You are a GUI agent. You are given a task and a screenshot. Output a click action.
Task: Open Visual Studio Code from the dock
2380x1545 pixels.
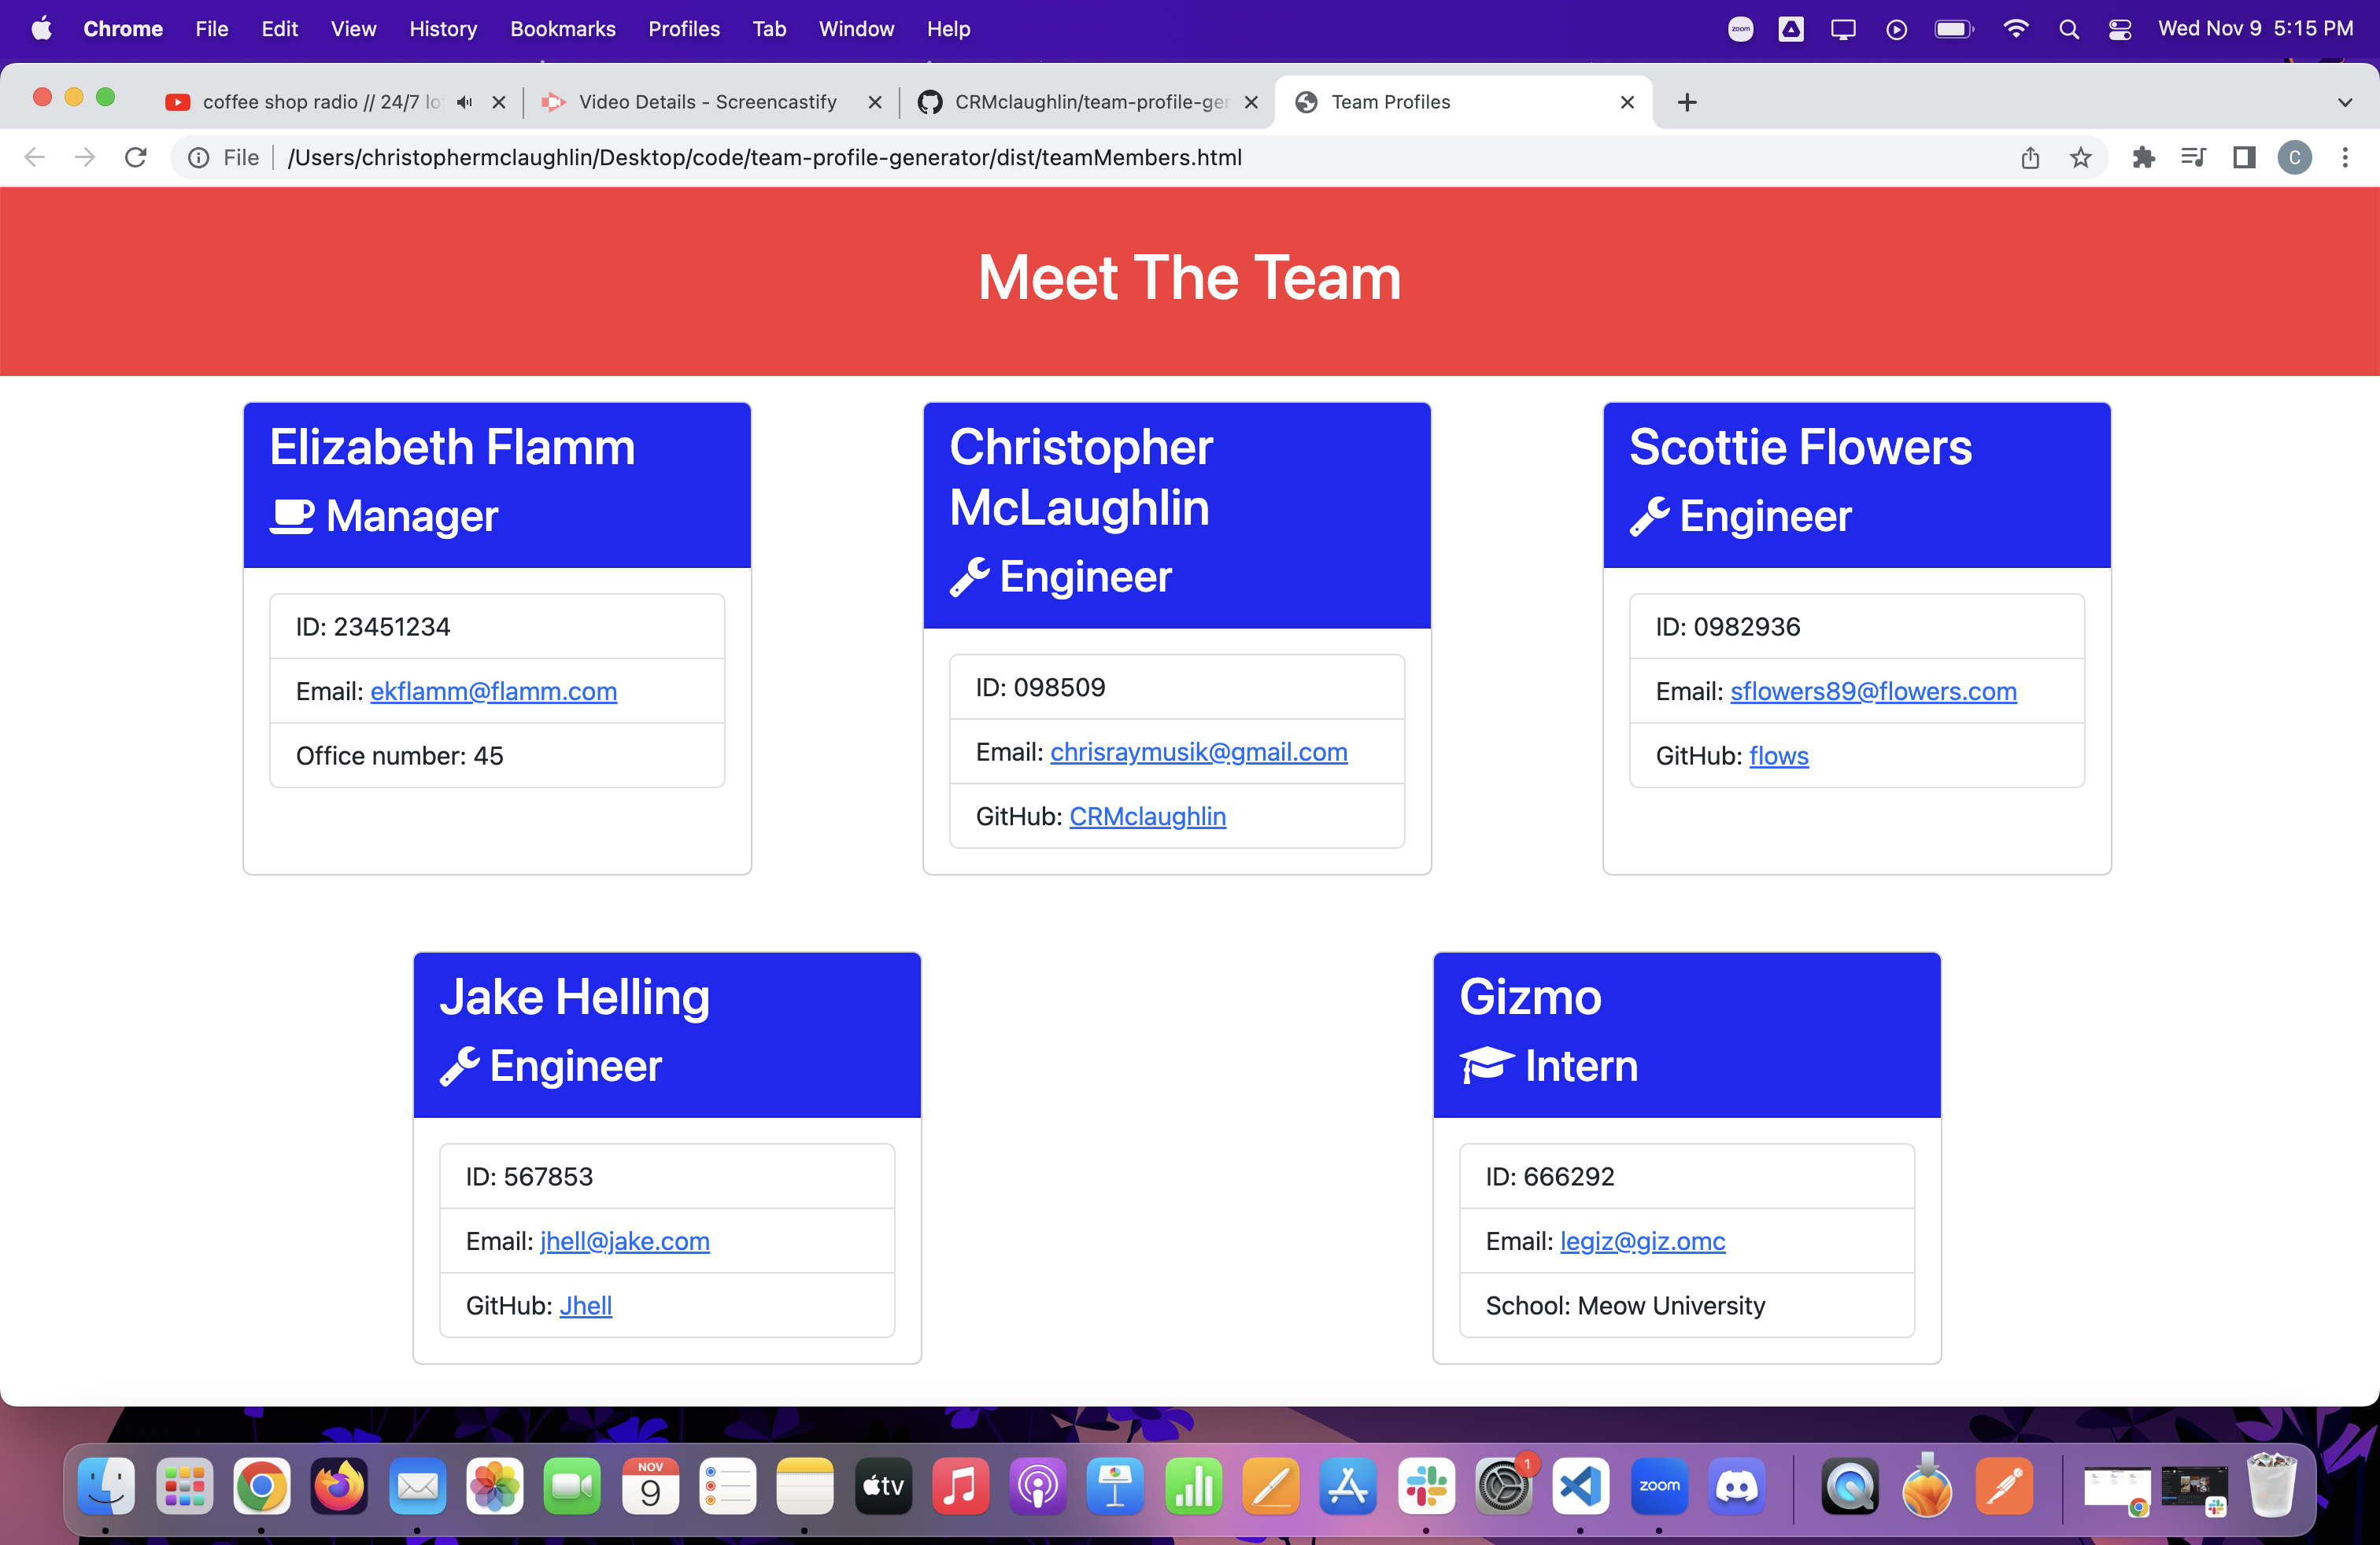coord(1580,1487)
